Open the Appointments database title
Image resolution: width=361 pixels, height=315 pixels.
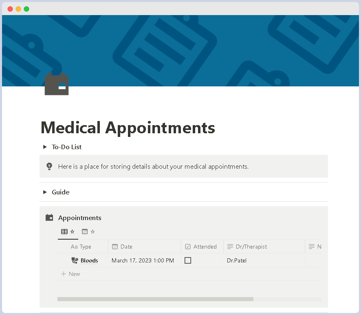[80, 218]
